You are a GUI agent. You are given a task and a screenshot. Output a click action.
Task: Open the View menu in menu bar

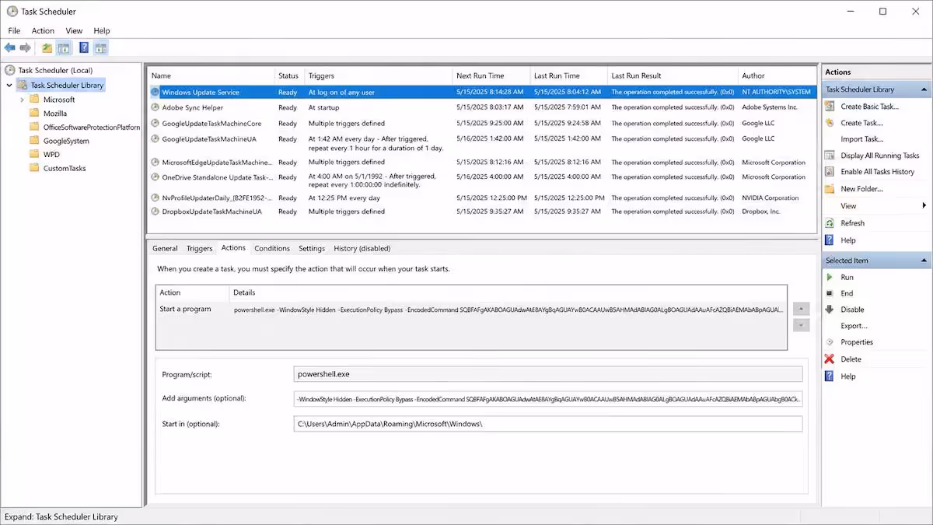(74, 30)
